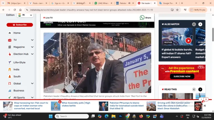Go to next Also Watch video
The width and height of the screenshot is (214, 120).
click(x=200, y=24)
